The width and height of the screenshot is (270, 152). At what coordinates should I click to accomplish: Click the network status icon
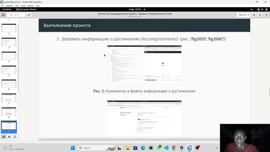point(259,9)
